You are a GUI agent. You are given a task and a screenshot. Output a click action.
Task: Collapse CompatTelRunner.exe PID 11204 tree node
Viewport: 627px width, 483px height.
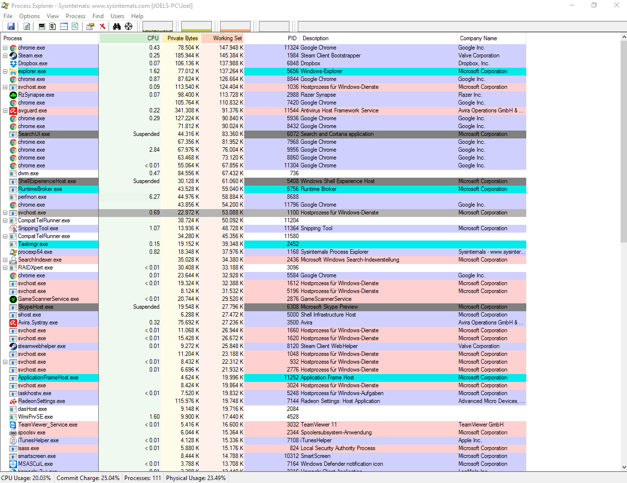coord(5,220)
